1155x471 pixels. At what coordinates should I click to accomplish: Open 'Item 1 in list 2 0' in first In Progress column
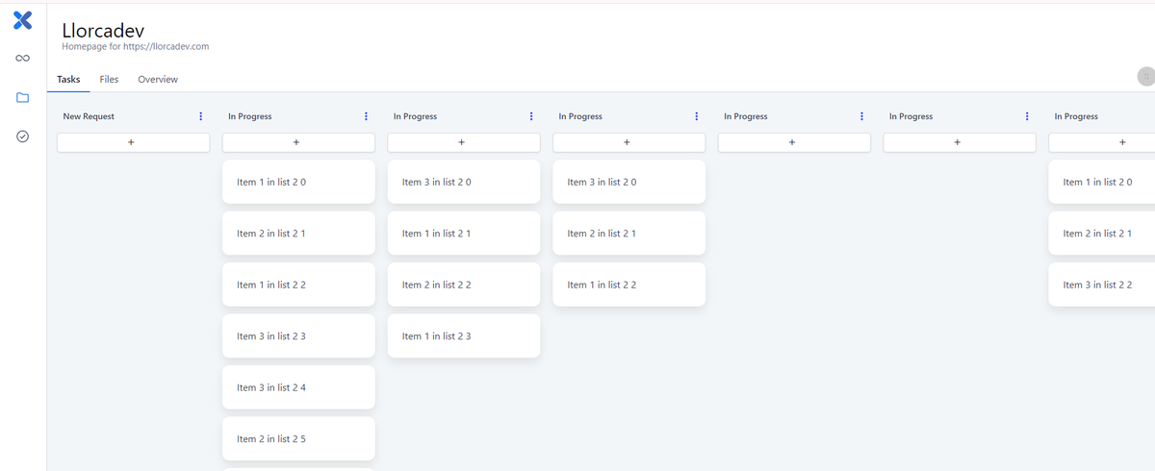298,182
